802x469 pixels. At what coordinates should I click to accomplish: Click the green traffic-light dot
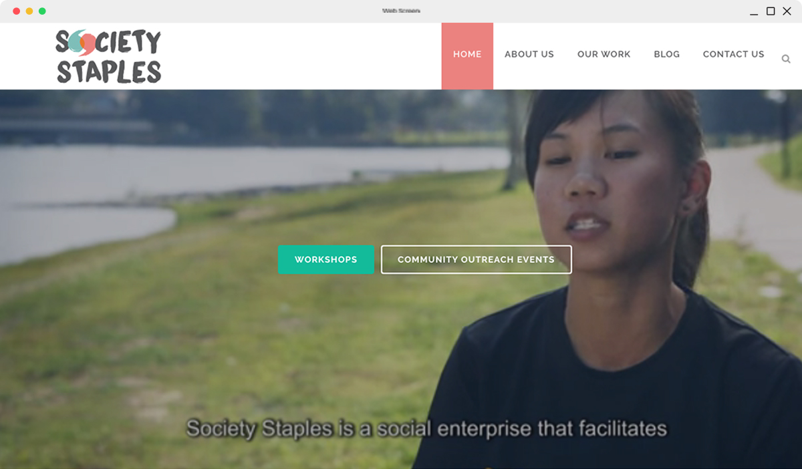tap(42, 11)
